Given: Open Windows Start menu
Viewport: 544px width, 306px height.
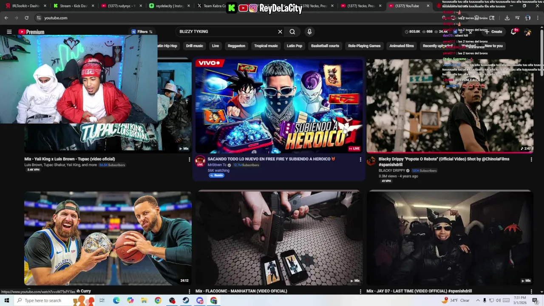Looking at the screenshot, I should tap(7, 300).
